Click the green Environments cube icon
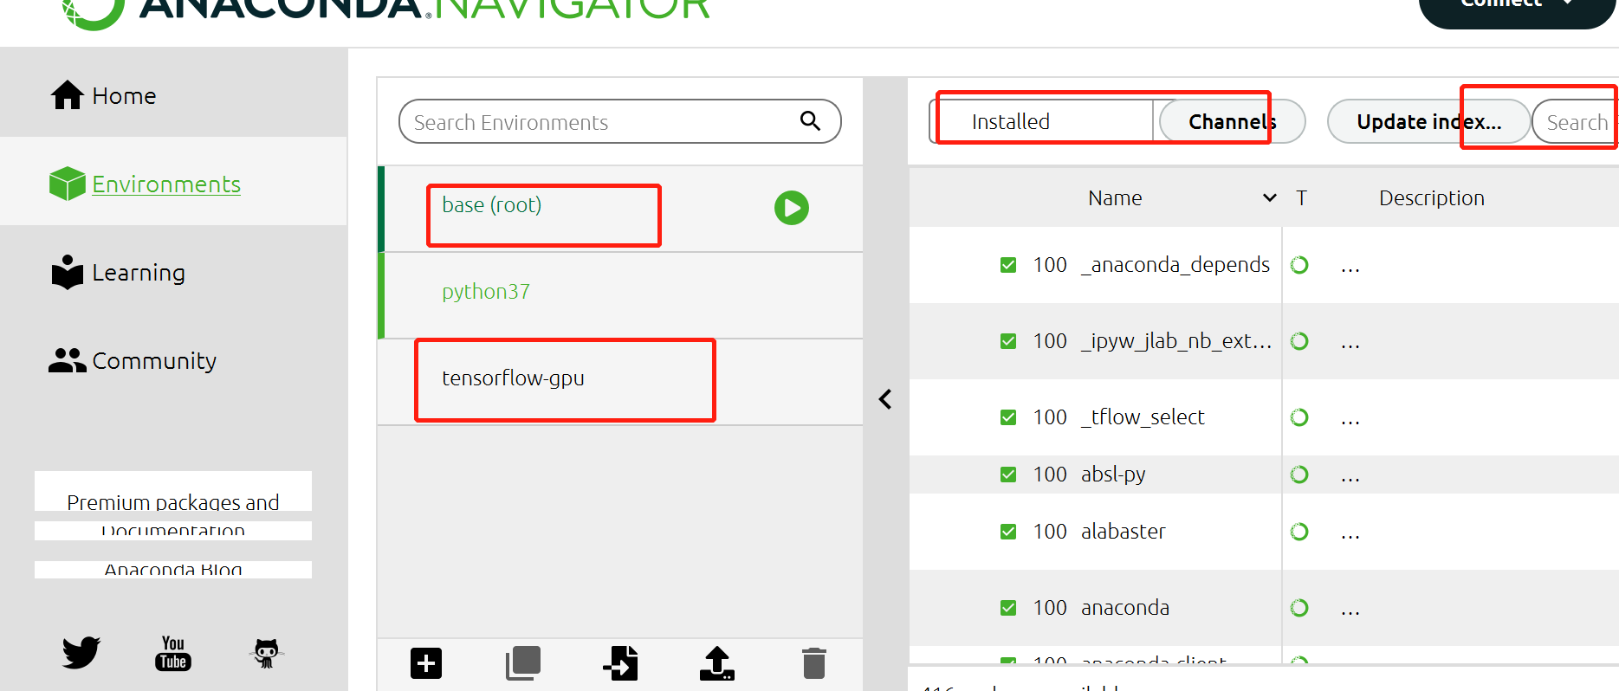This screenshot has width=1619, height=691. tap(68, 184)
